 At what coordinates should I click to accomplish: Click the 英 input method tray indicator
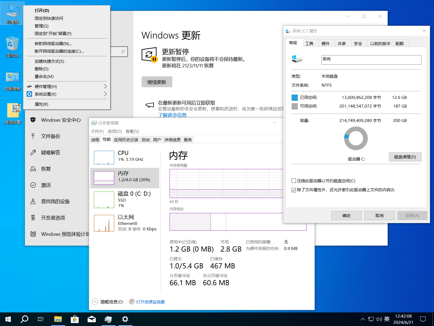[387, 319]
